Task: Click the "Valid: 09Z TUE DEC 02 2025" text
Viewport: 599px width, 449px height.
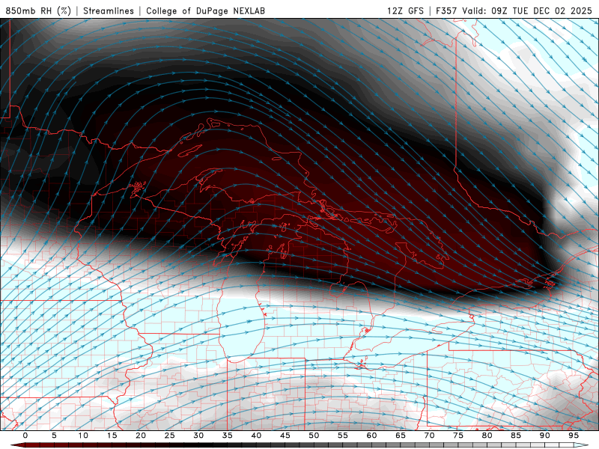Action: tap(527, 10)
